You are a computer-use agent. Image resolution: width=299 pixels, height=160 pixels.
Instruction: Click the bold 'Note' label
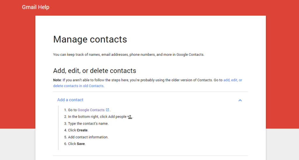(x=57, y=80)
